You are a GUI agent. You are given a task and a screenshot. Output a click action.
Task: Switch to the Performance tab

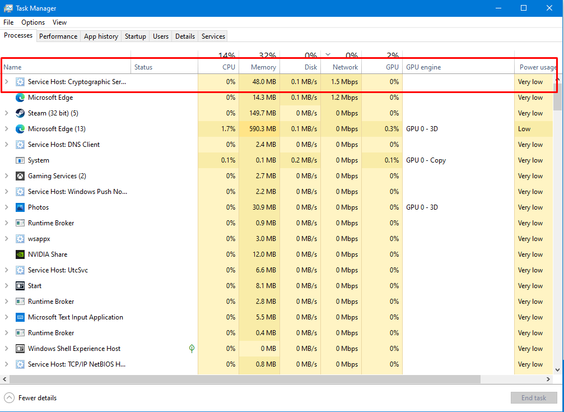[58, 36]
